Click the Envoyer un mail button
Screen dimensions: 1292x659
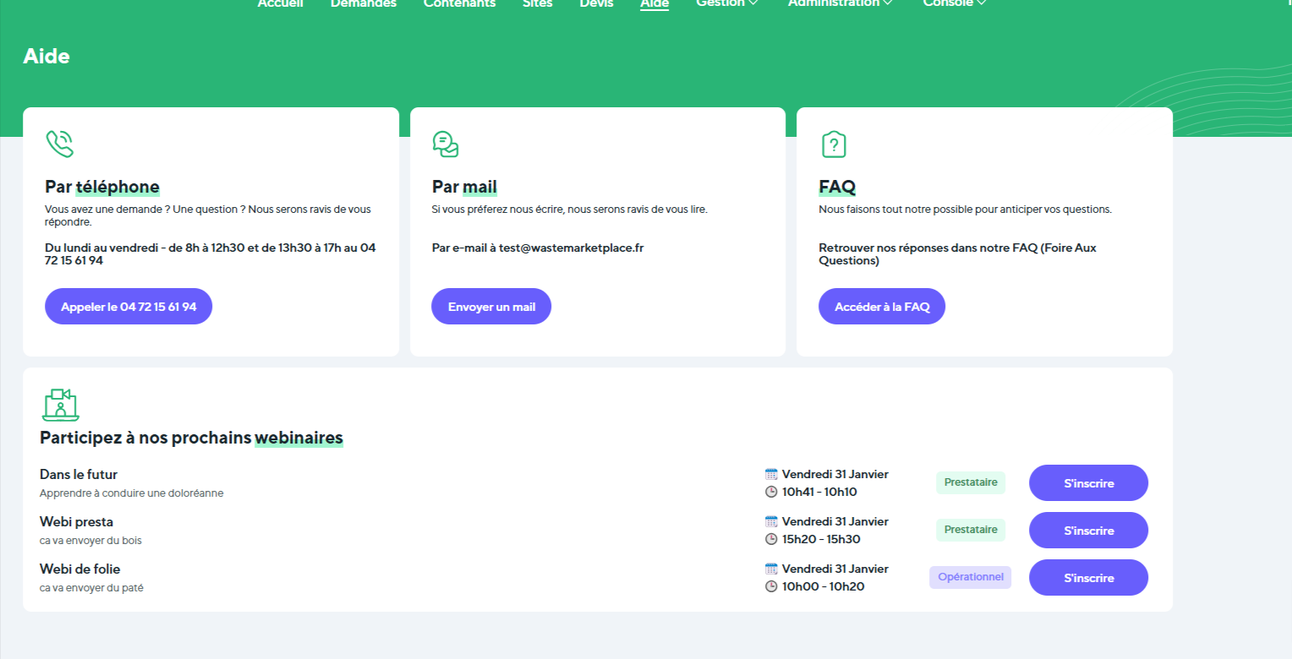tap(491, 307)
